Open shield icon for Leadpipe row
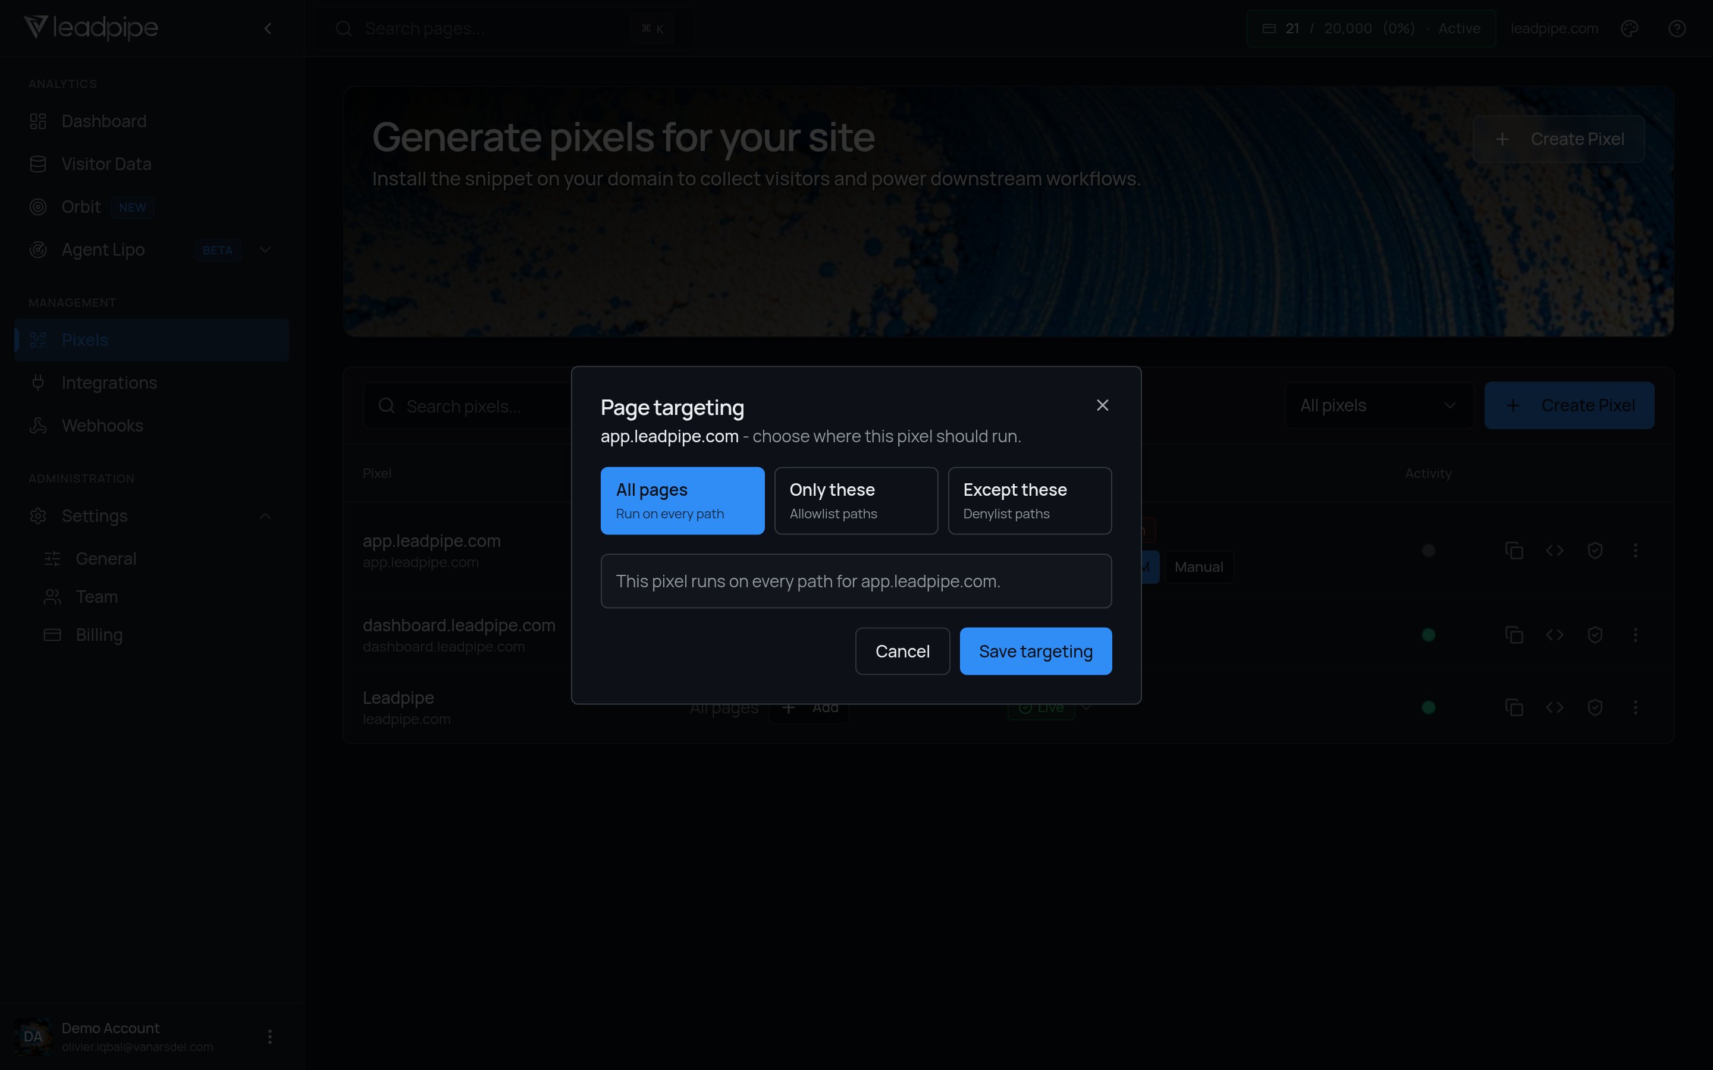1713x1070 pixels. tap(1595, 707)
